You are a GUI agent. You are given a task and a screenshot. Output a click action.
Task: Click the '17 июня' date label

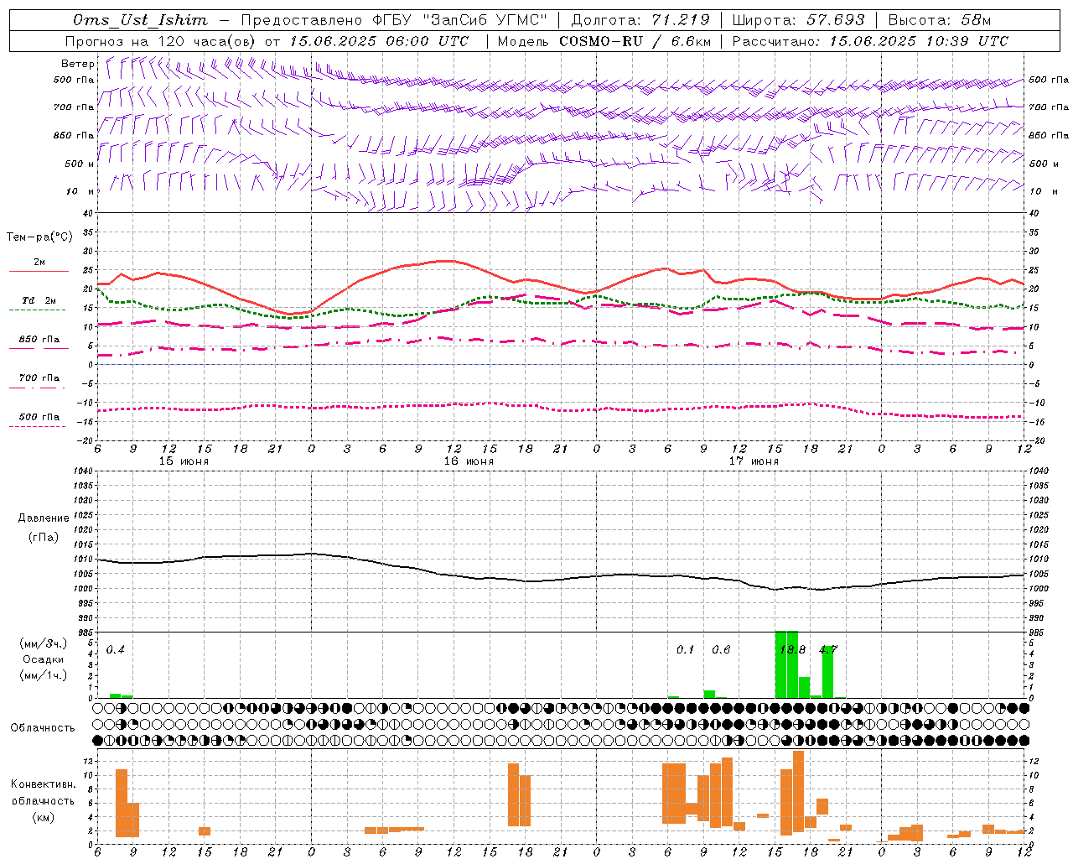754,461
